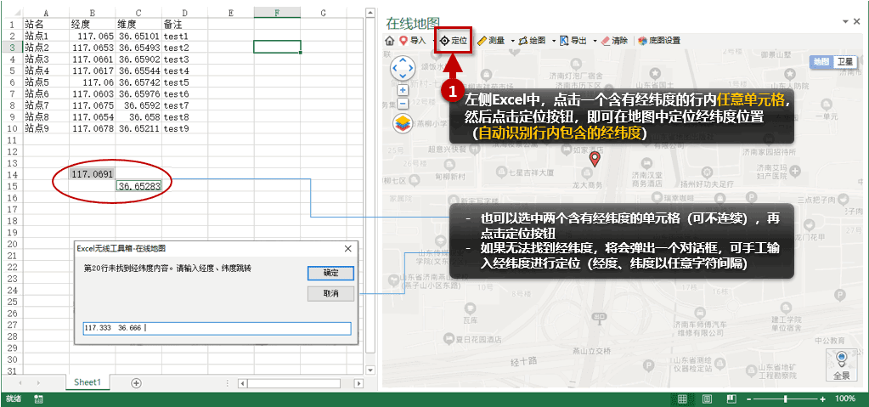Expand the 测量 dropdown arrow
Viewport: 869px width, 407px height.
pos(512,41)
